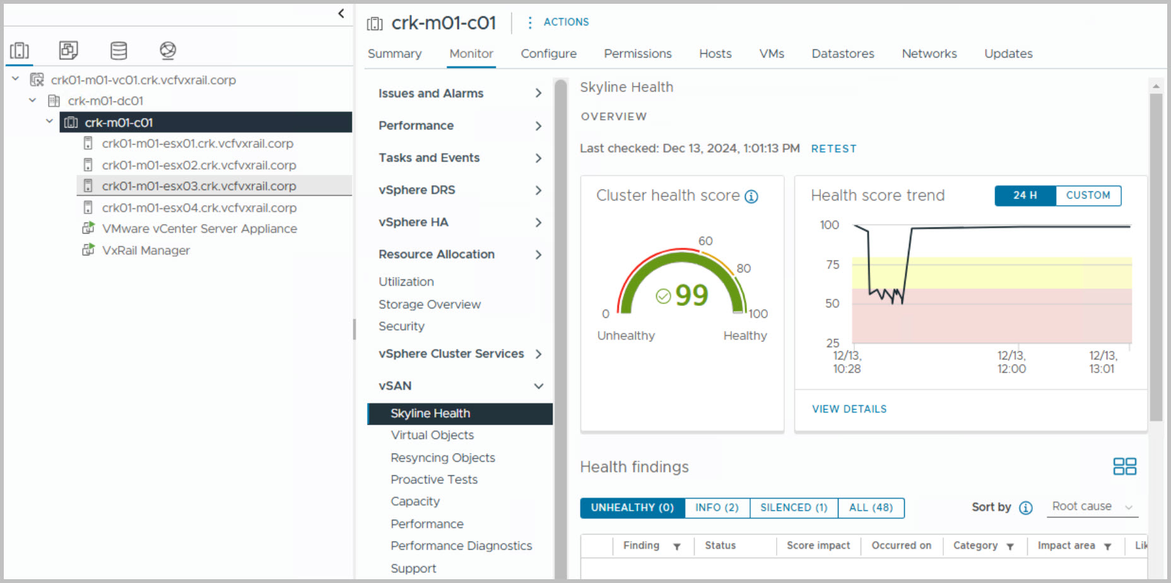Collapse the crk-m01-dc01 datacenter tree node

(33, 101)
